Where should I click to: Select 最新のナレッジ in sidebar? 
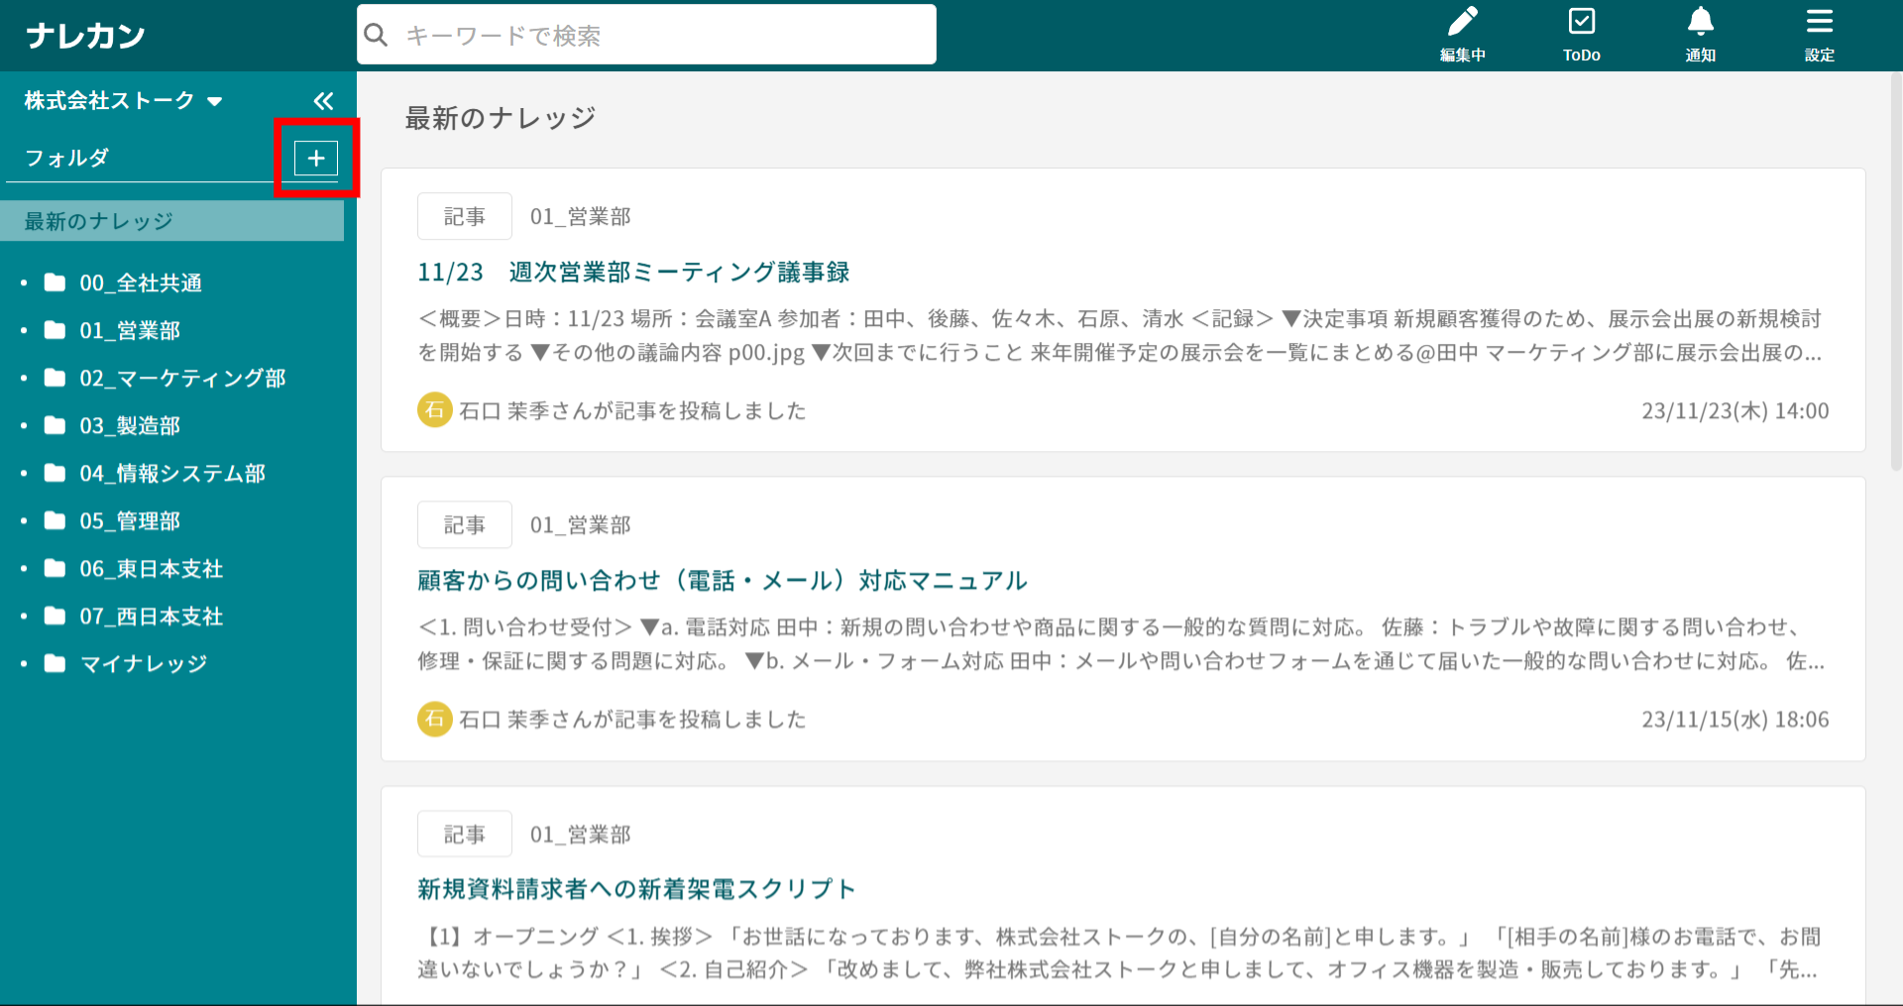(99, 221)
